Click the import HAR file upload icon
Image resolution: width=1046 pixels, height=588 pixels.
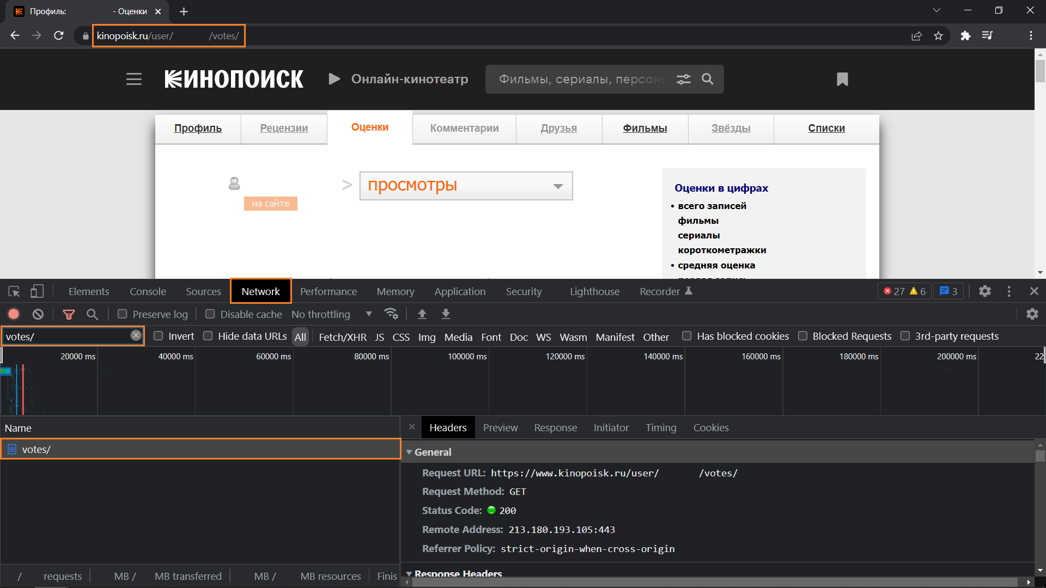coord(422,314)
